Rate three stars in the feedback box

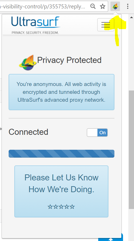click(61, 207)
